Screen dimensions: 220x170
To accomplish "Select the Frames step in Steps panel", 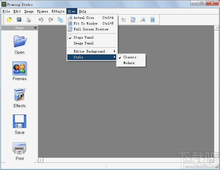I will pyautogui.click(x=20, y=71).
